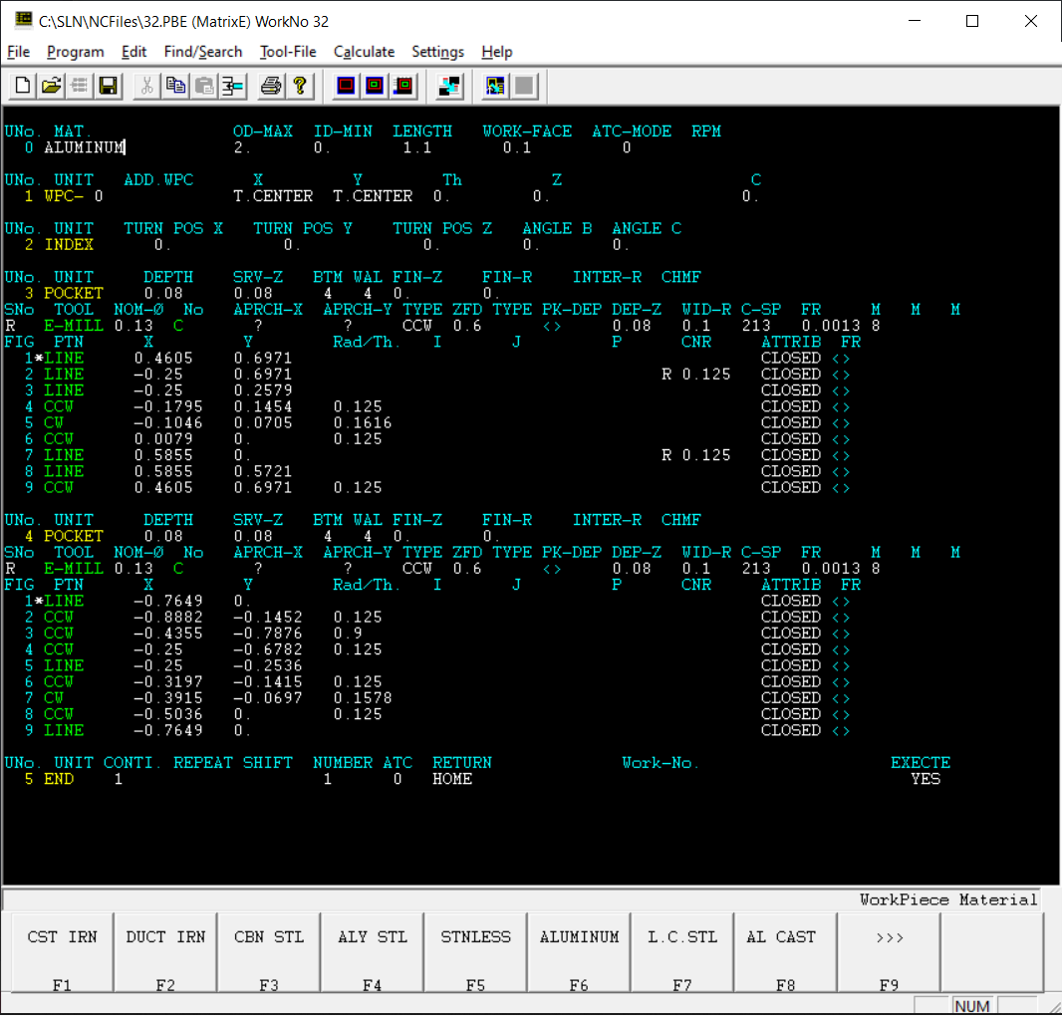The height and width of the screenshot is (1024, 1063).
Task: Select the red-green nested rectangle icon
Action: pos(375,86)
